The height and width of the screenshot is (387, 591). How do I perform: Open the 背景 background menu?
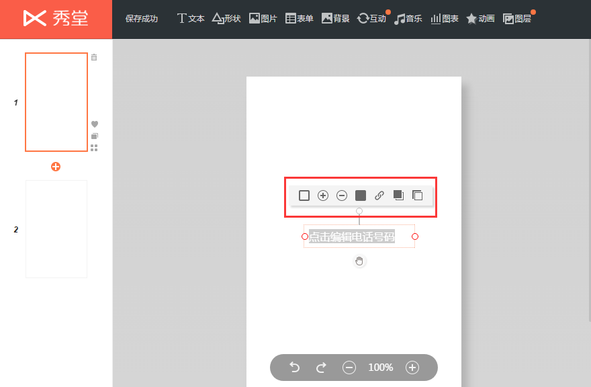[335, 19]
